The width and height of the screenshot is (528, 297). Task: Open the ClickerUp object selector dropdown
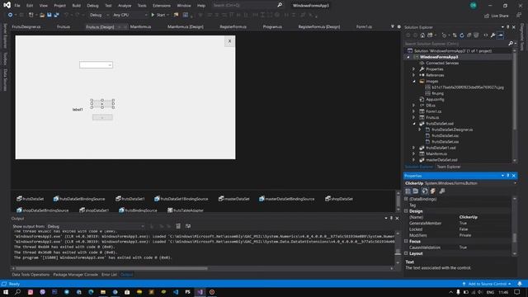click(x=515, y=183)
